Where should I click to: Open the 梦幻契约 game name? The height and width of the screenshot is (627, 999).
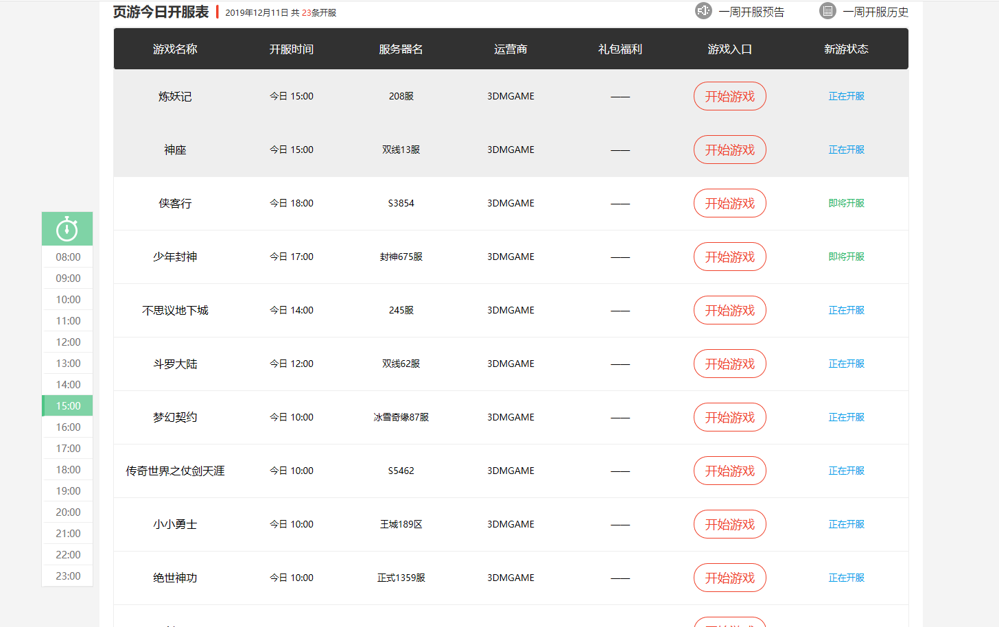175,418
